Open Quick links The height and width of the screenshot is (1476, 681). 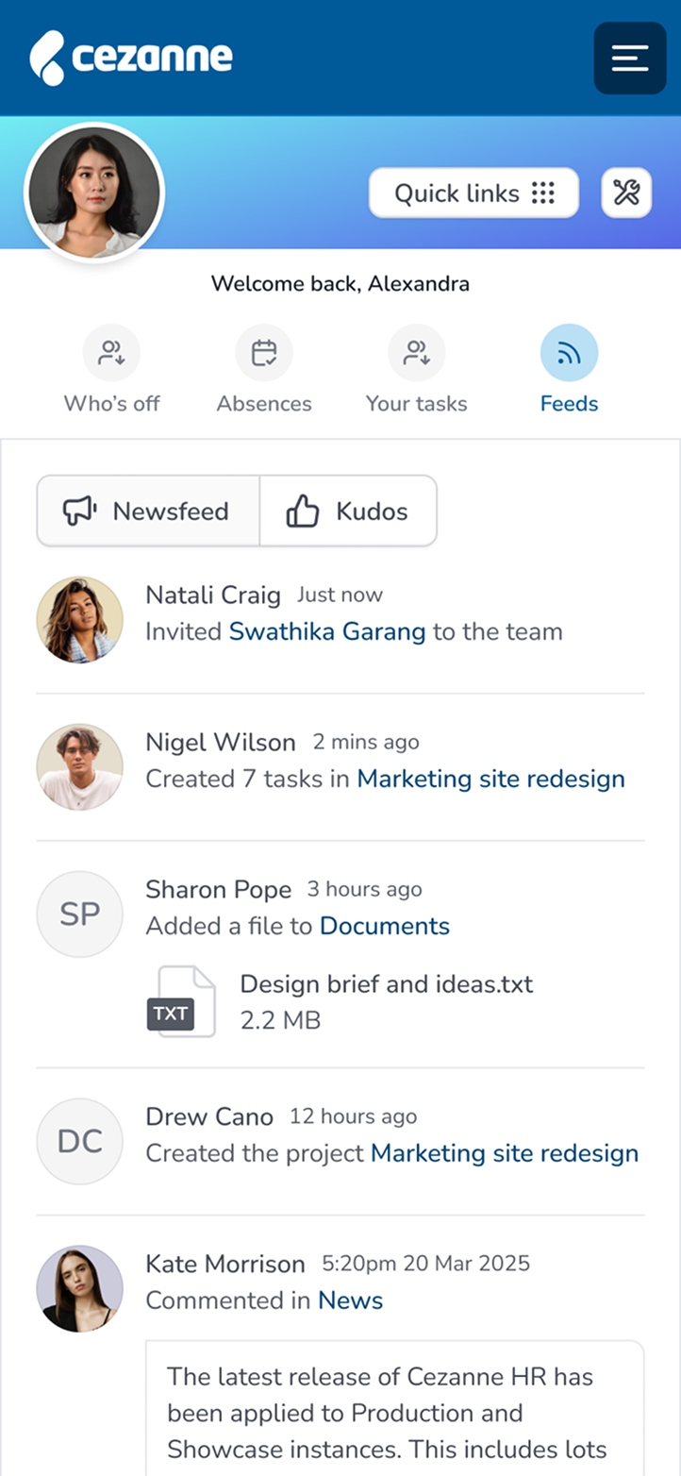(x=473, y=193)
